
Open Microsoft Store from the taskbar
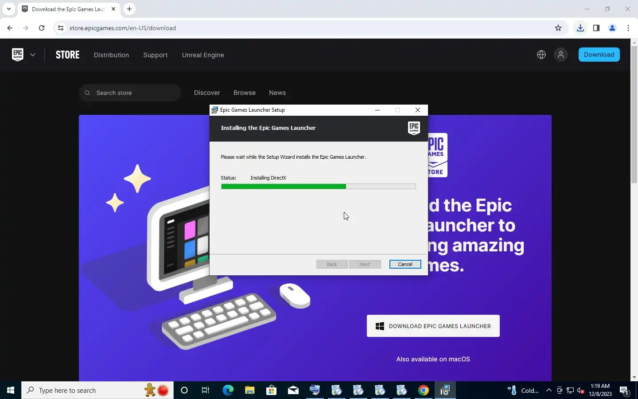271,390
